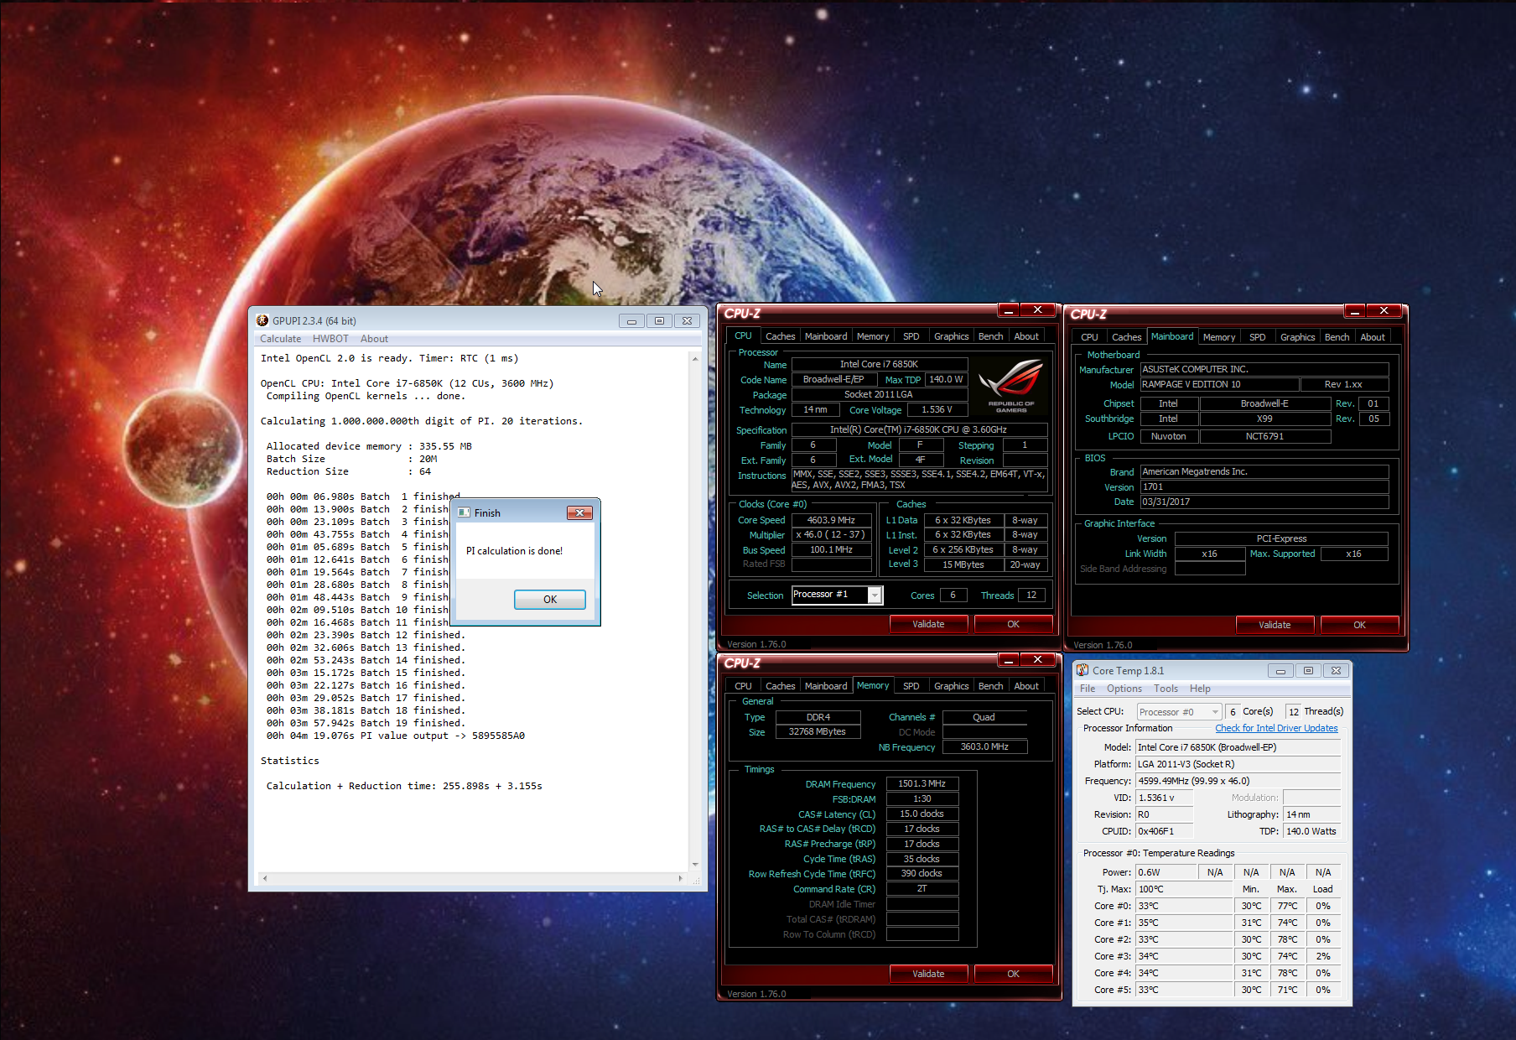
Task: Open the About menu in GPUPI
Action: coord(374,339)
